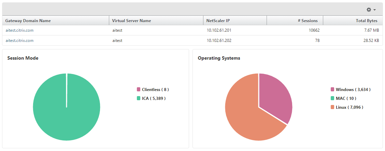The height and width of the screenshot is (151, 385).
Task: Select the row with IP 10.102.61.201
Action: pos(219,30)
